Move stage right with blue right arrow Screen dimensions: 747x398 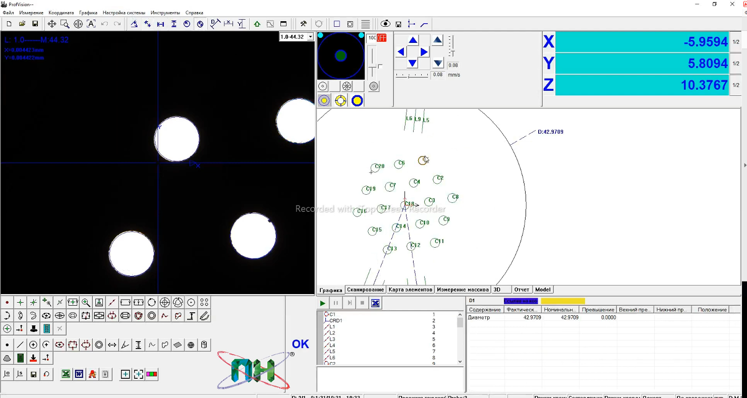pos(424,52)
